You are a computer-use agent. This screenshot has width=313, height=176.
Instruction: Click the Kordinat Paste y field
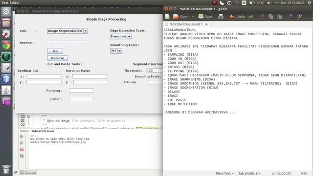tap(90, 82)
